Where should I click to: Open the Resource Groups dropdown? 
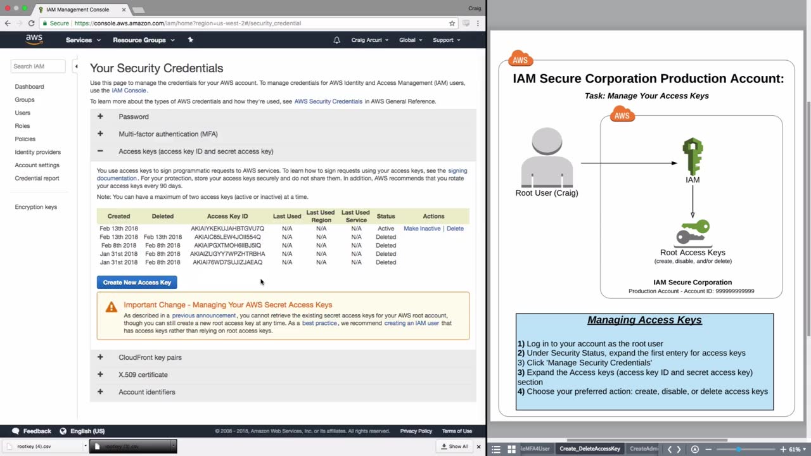pyautogui.click(x=143, y=40)
